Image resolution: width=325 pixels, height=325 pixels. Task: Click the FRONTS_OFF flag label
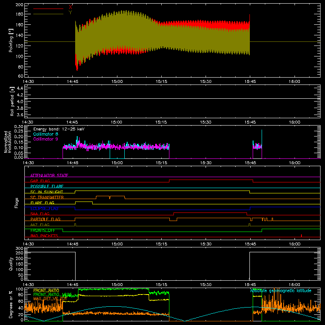(43, 230)
